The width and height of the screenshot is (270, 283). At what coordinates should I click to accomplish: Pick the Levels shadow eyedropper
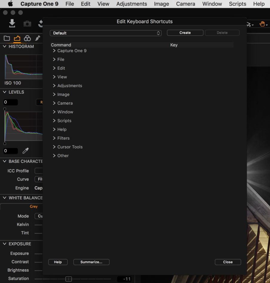tap(26, 151)
